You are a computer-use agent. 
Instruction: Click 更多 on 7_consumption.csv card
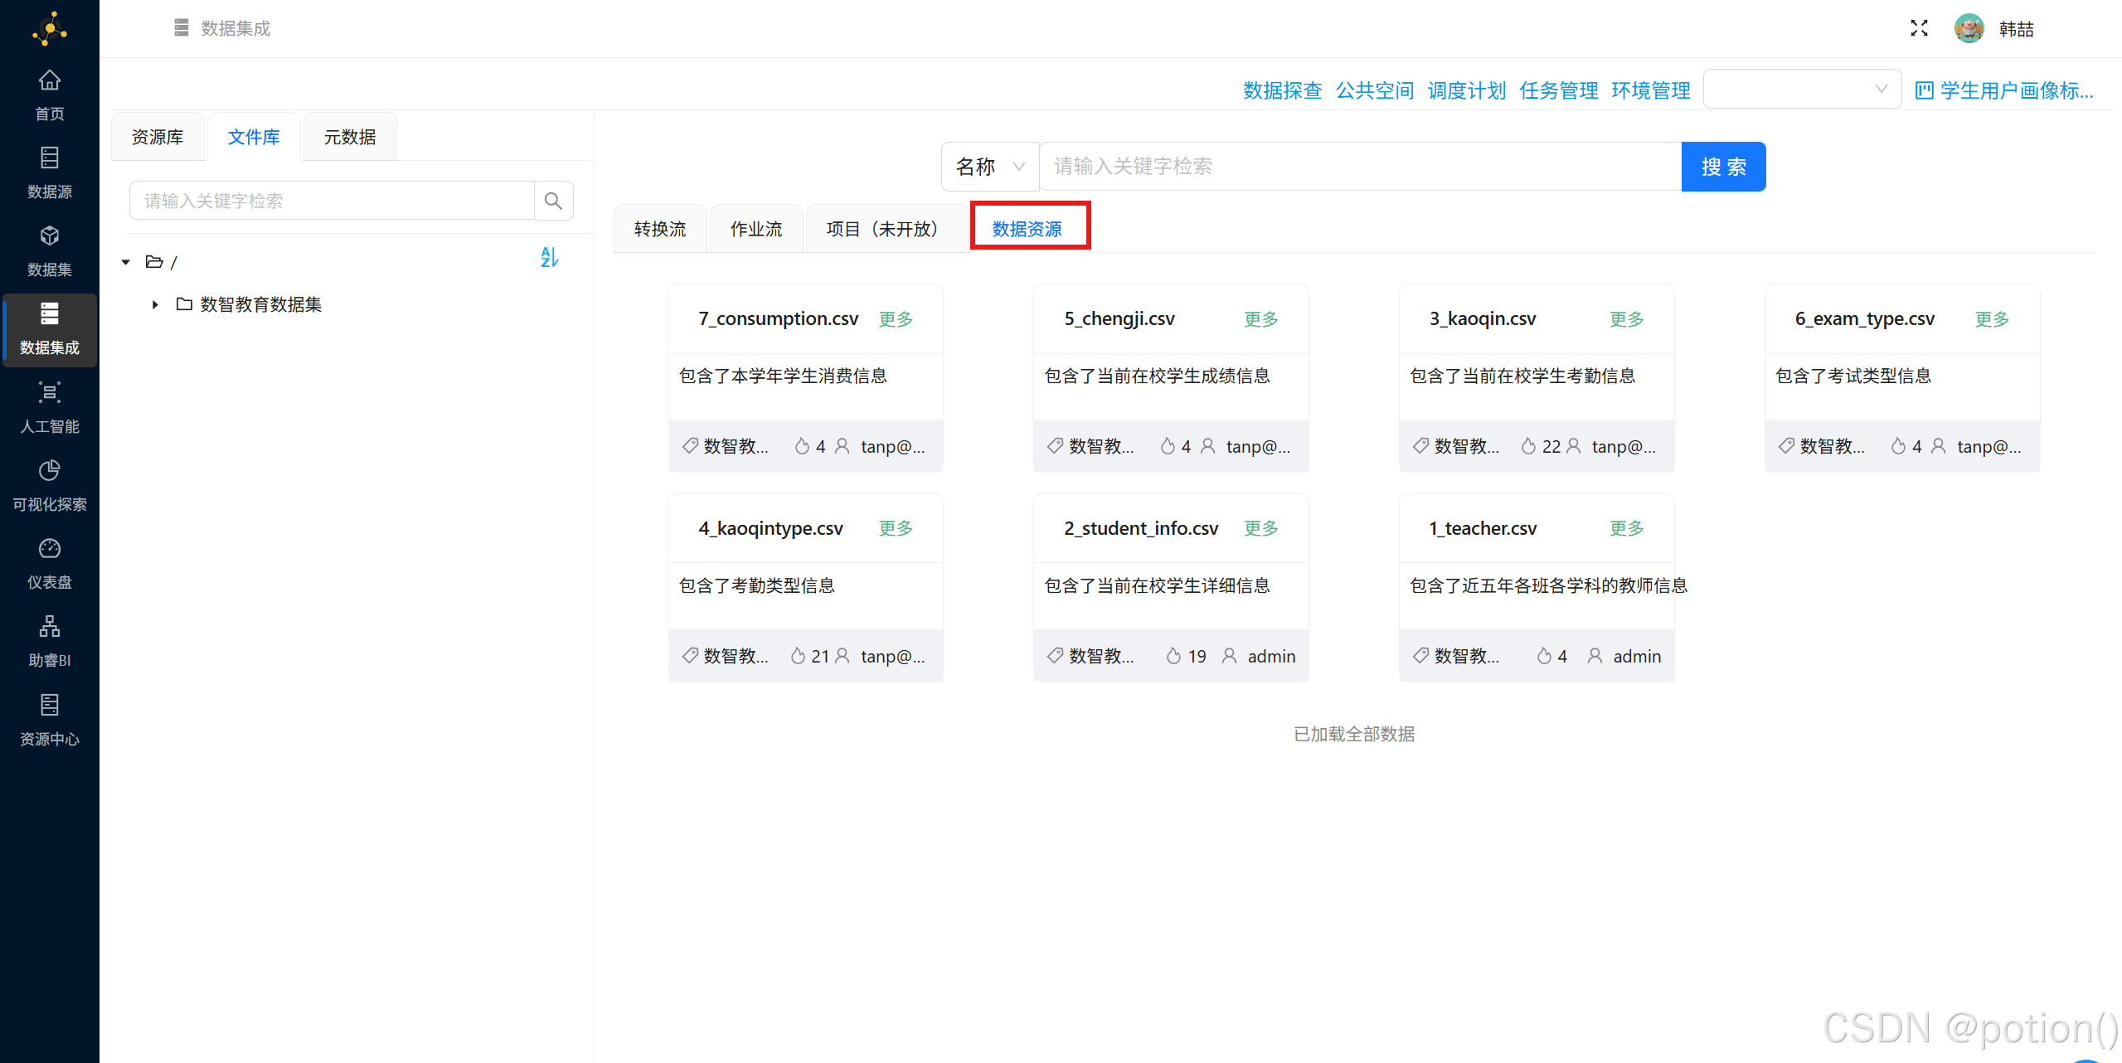(896, 319)
